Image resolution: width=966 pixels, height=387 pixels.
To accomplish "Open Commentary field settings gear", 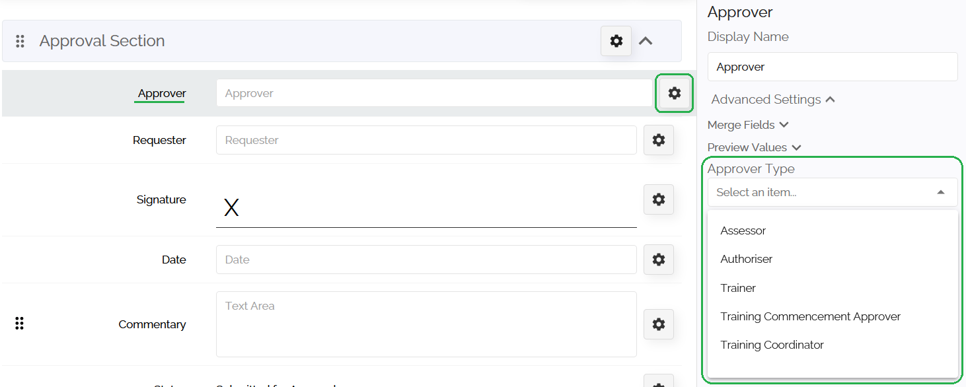I will (x=658, y=324).
